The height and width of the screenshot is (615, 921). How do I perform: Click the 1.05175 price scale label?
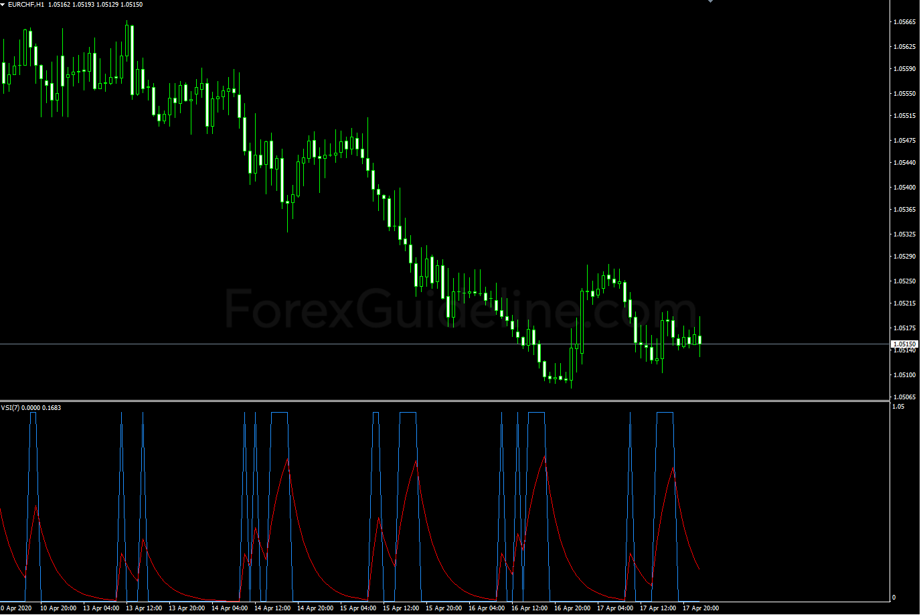[904, 328]
